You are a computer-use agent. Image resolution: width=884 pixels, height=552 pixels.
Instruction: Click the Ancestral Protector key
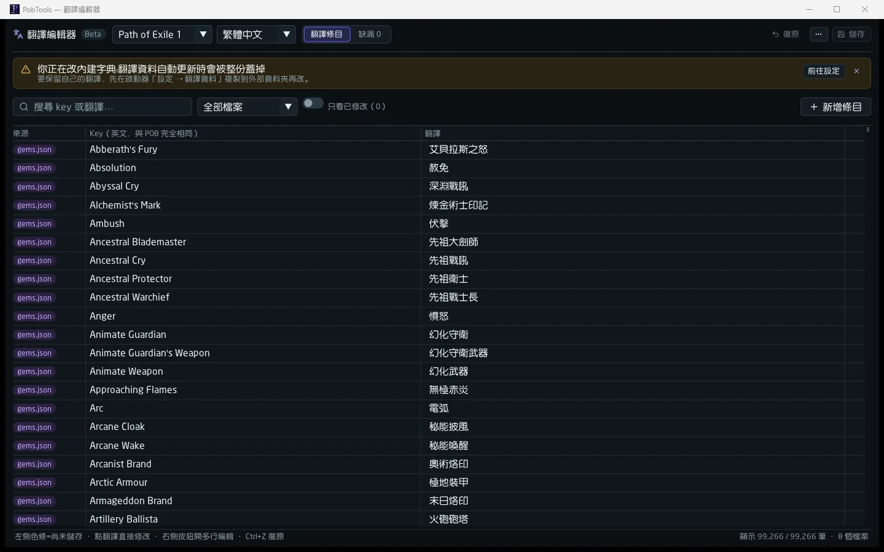131,279
